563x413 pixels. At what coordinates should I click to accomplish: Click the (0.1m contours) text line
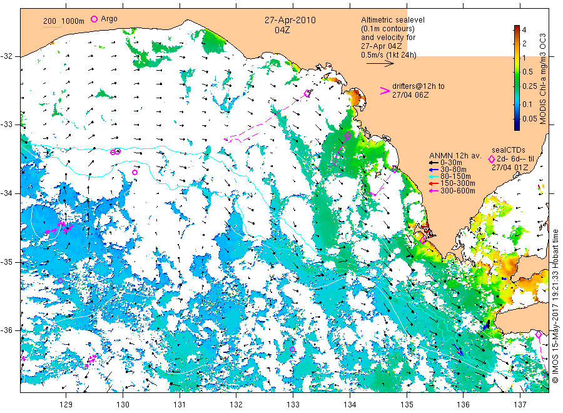pyautogui.click(x=387, y=29)
